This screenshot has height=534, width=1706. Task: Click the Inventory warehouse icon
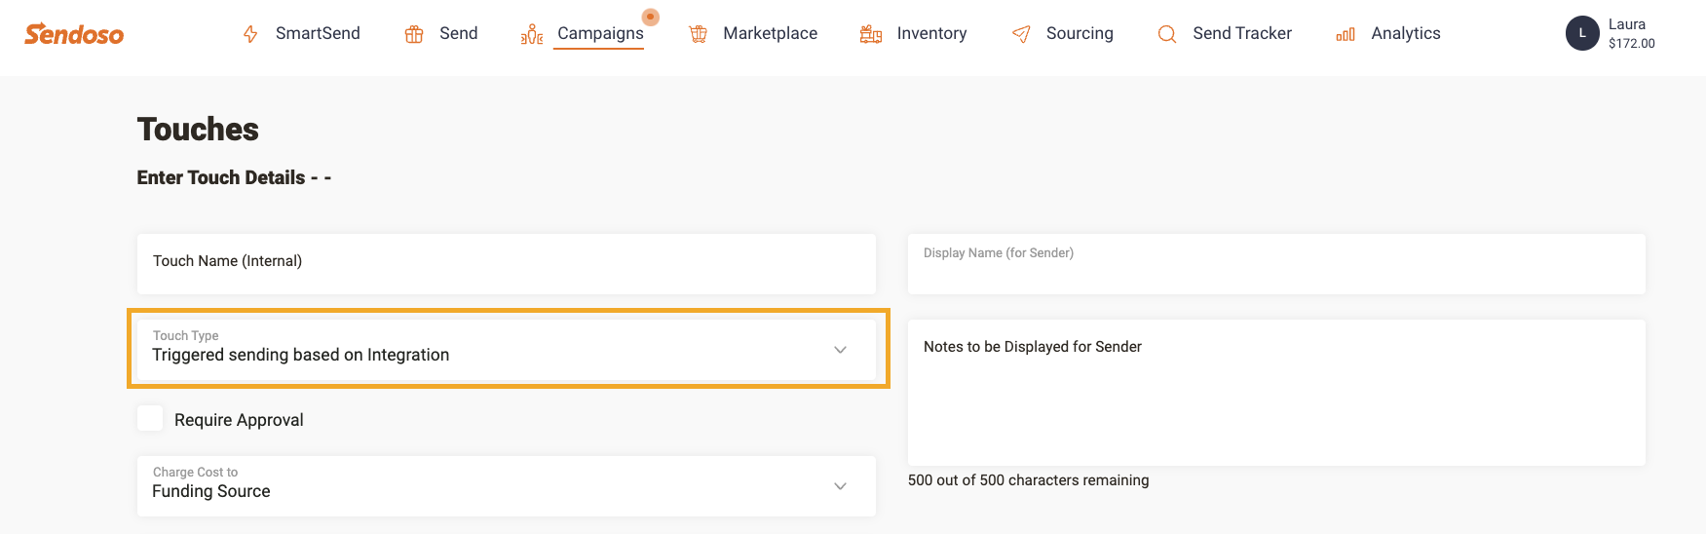(x=871, y=34)
